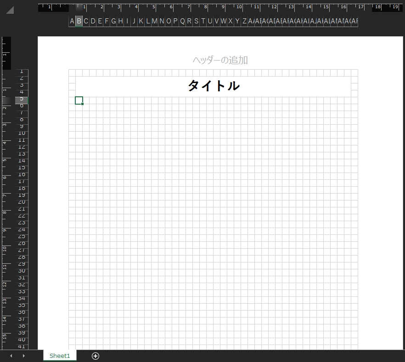Select column Z header
The image size is (405, 362).
pos(244,21)
